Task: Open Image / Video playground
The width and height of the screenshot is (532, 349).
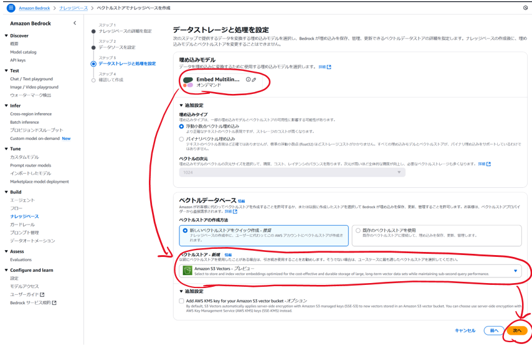Action: (x=34, y=87)
